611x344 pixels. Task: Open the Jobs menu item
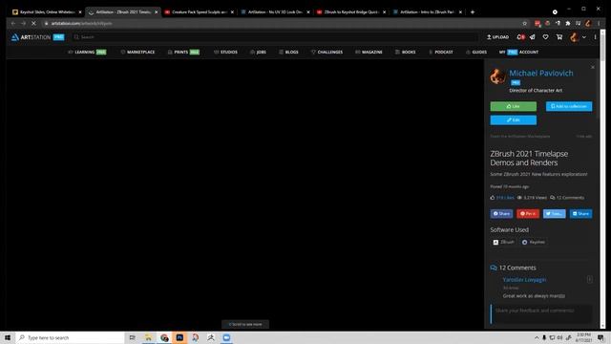pos(258,52)
